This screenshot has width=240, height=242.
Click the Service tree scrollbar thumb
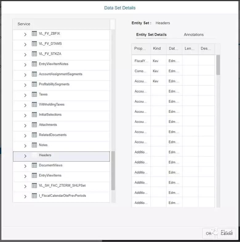click(x=113, y=171)
